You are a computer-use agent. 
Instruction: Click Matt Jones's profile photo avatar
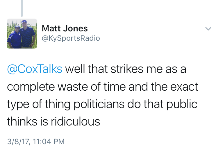tap(22, 33)
